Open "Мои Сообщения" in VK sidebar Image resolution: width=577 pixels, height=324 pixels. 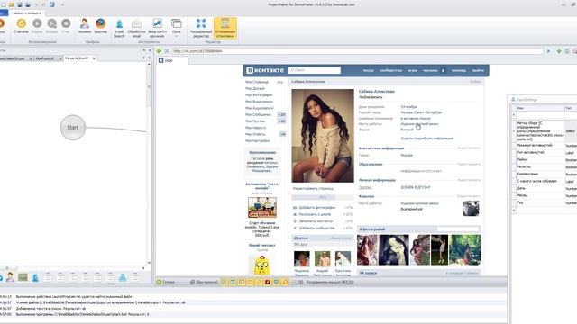(x=258, y=114)
